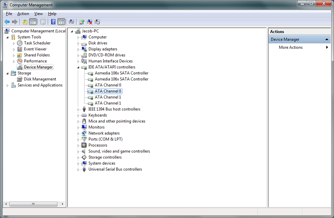Click the Task Scheduler clock icon

[x=20, y=43]
